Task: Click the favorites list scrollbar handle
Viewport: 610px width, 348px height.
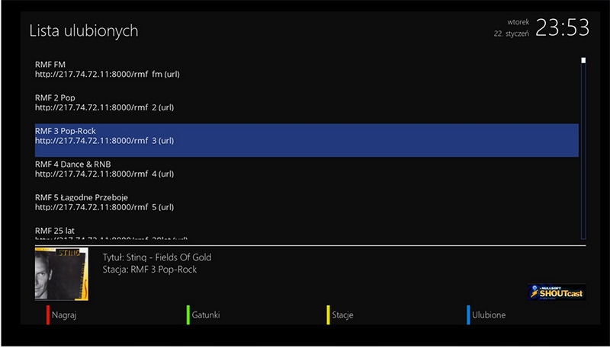Action: pos(583,60)
